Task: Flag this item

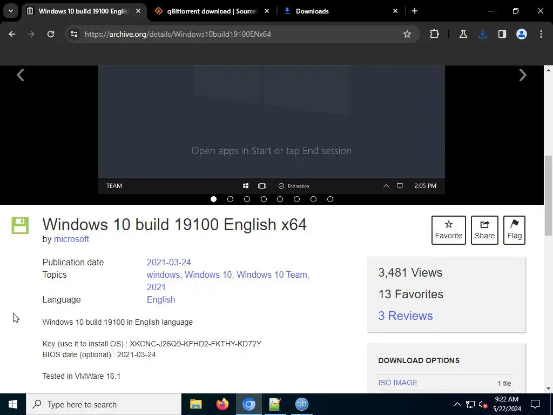Action: pos(514,230)
